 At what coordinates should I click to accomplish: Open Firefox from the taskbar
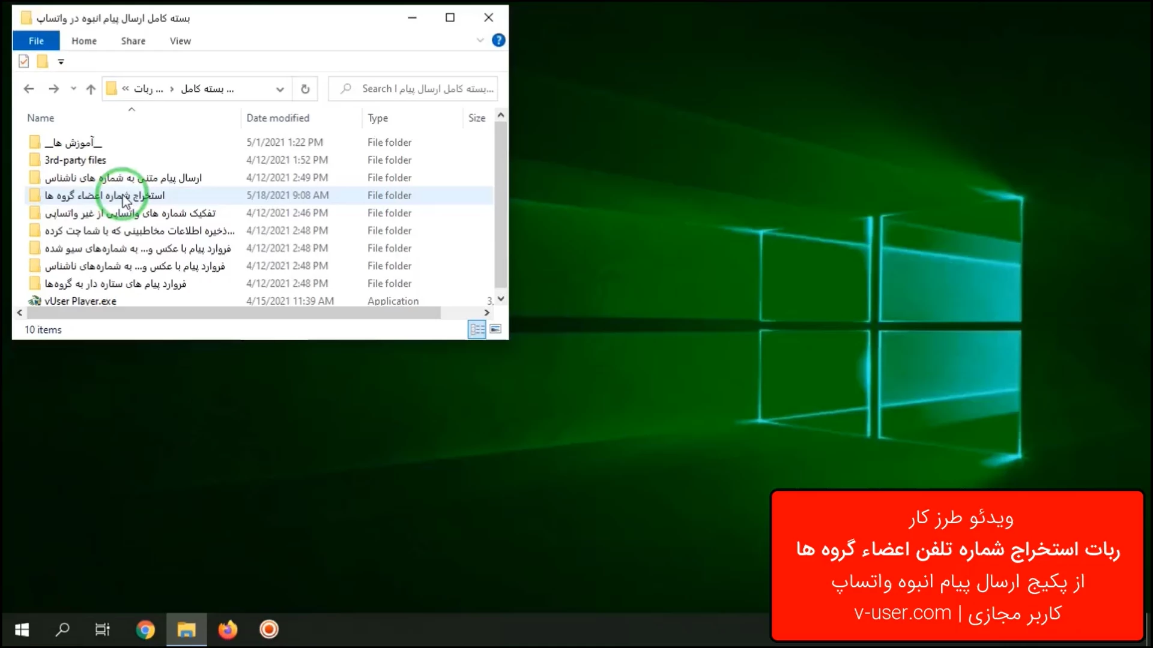(x=228, y=629)
